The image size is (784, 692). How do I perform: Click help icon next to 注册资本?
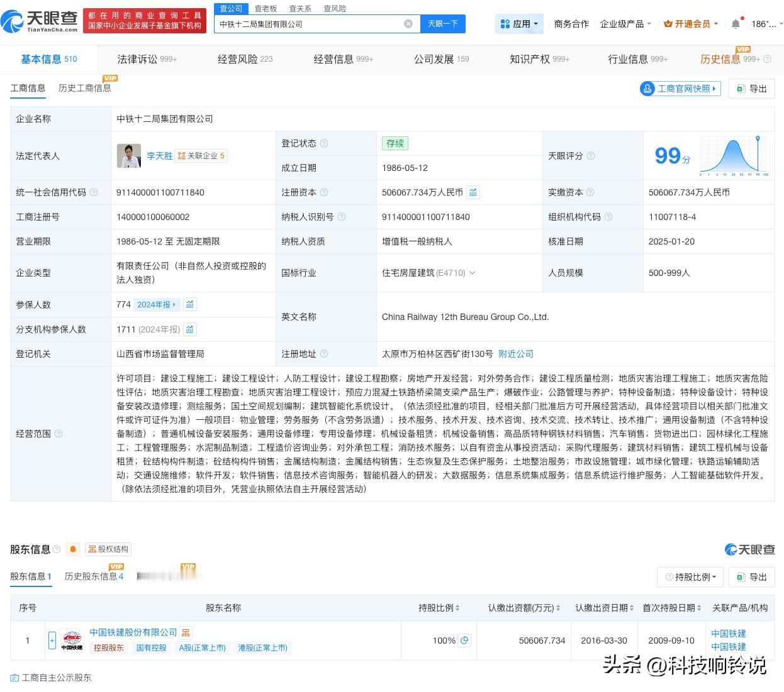click(324, 192)
